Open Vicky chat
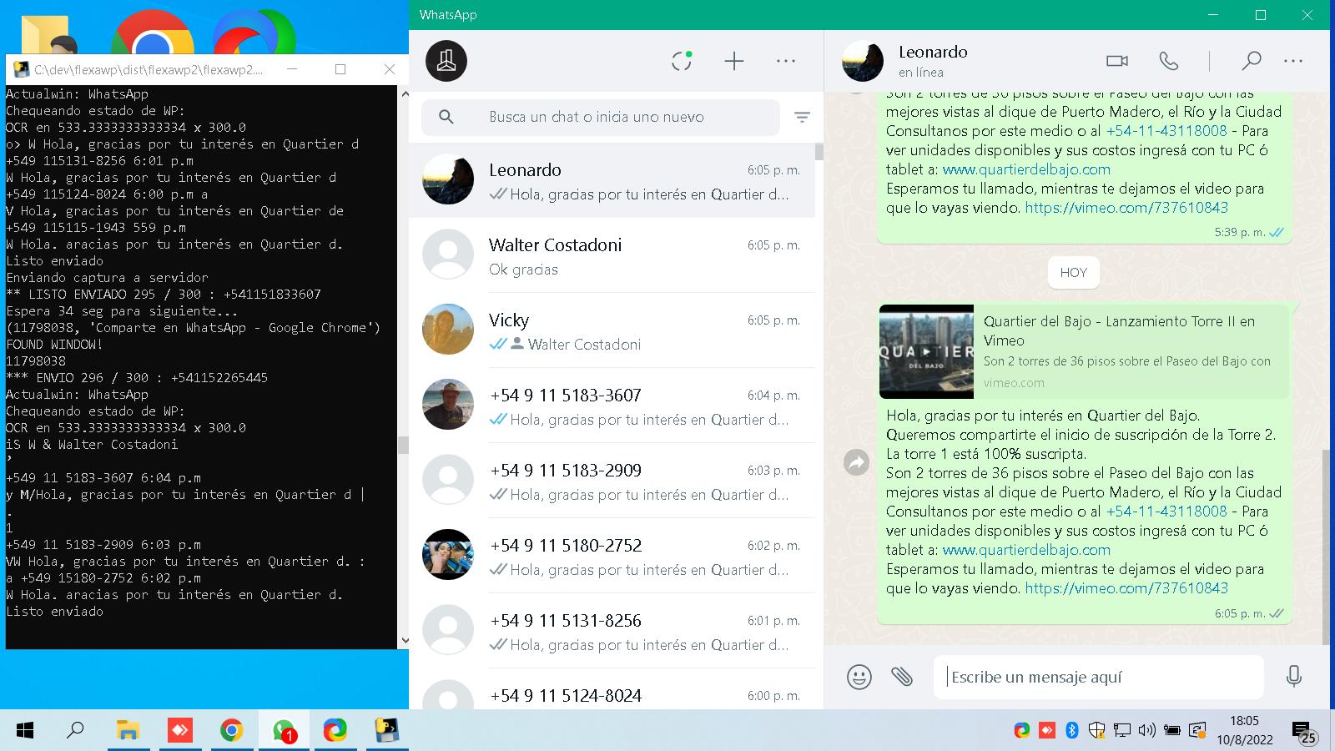This screenshot has width=1335, height=751. point(612,330)
